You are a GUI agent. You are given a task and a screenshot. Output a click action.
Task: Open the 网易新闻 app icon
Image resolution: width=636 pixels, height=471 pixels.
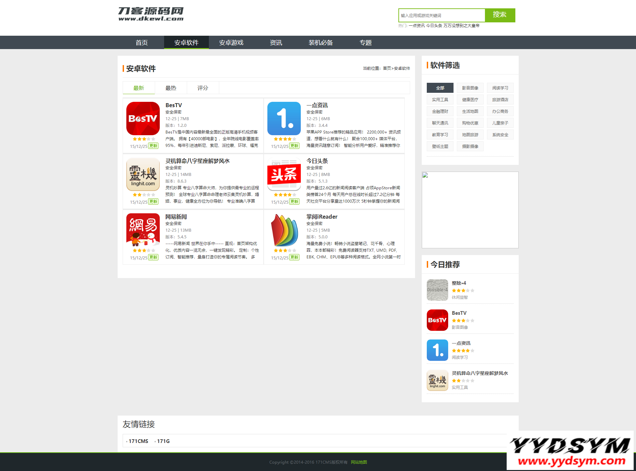click(x=143, y=230)
